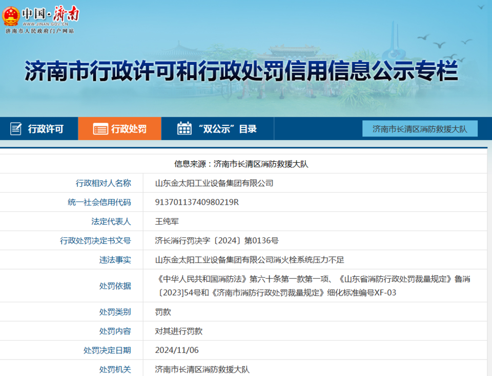Click decision document number 济长消行罚决字〔2024〕第0136号
This screenshot has height=376, width=492.
coord(217,240)
